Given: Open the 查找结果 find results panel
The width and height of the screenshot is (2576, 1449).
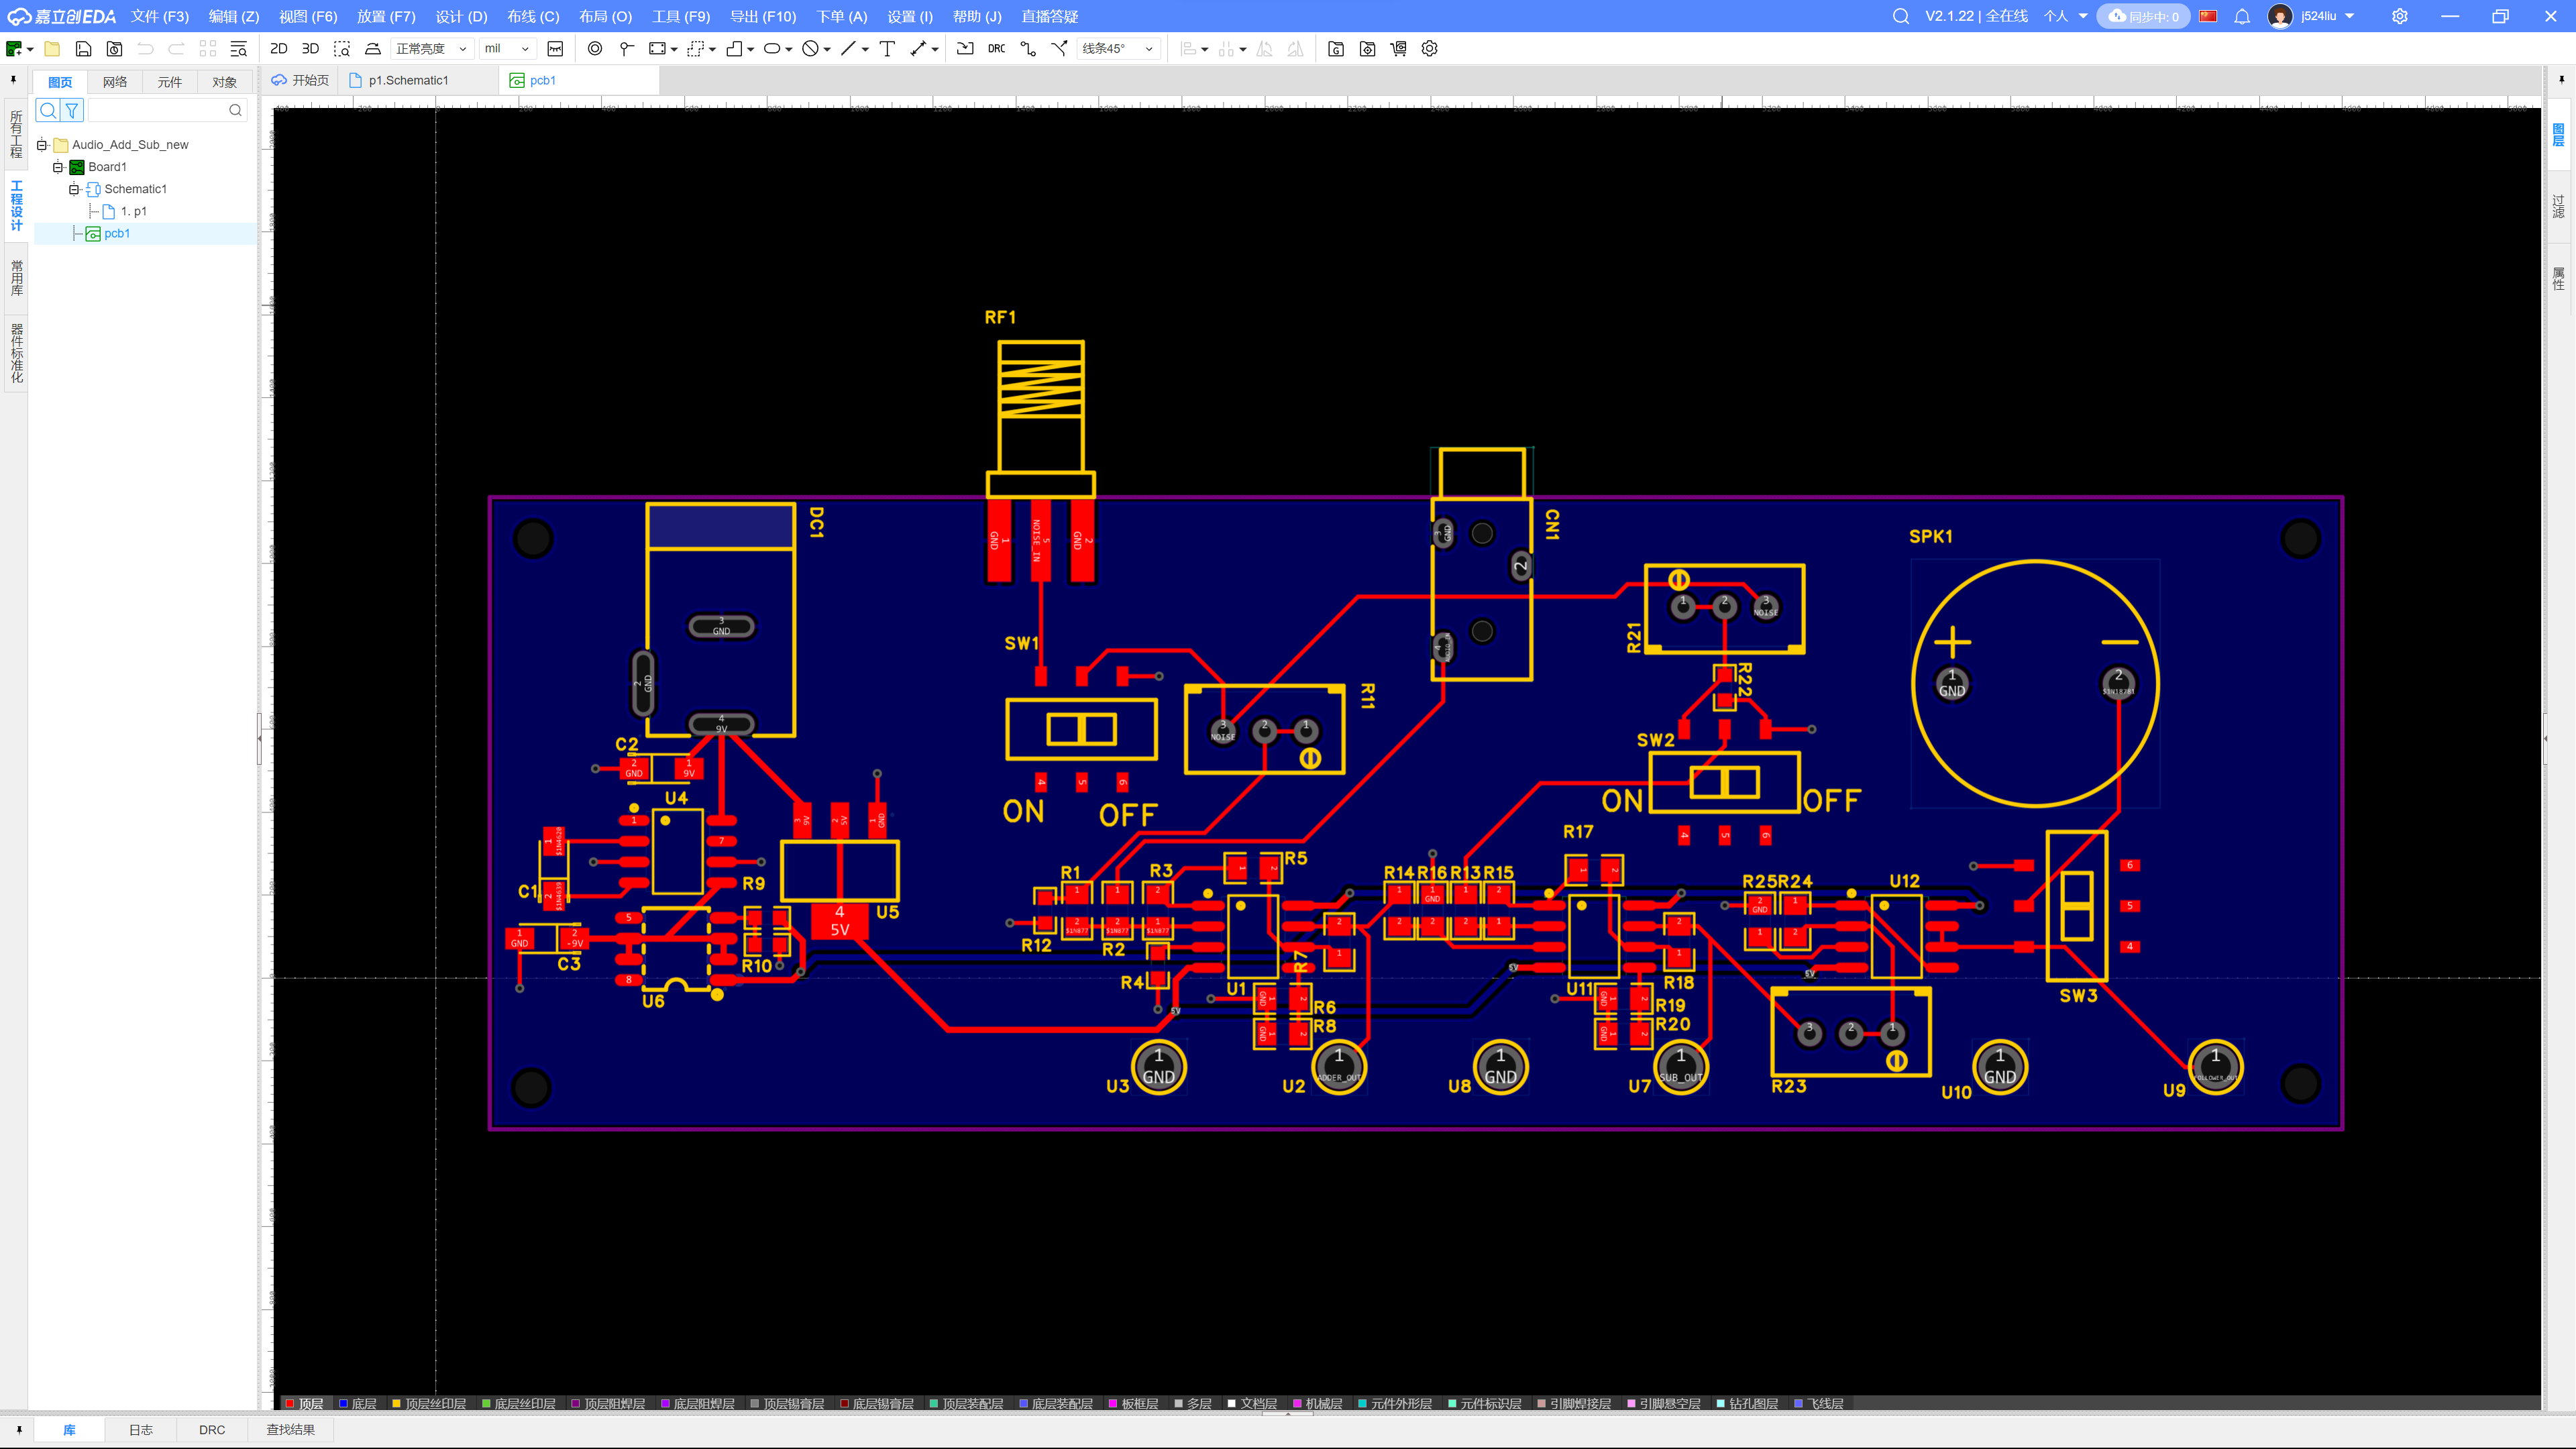Looking at the screenshot, I should (x=290, y=1430).
